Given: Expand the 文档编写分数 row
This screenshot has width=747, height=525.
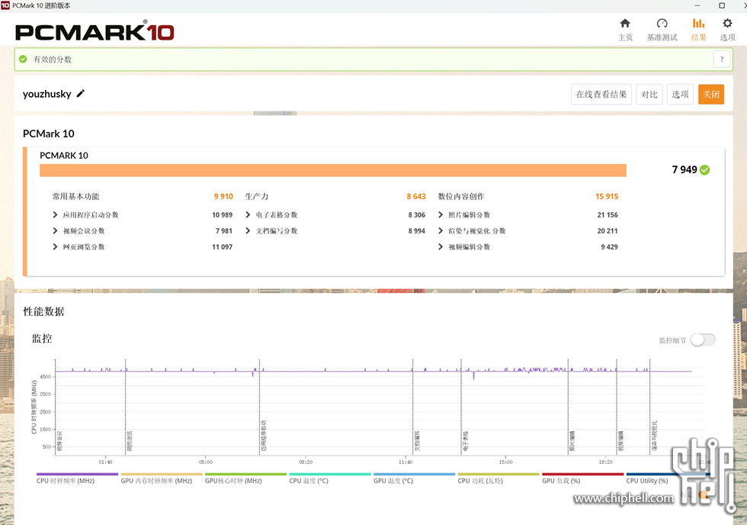Looking at the screenshot, I should point(248,230).
